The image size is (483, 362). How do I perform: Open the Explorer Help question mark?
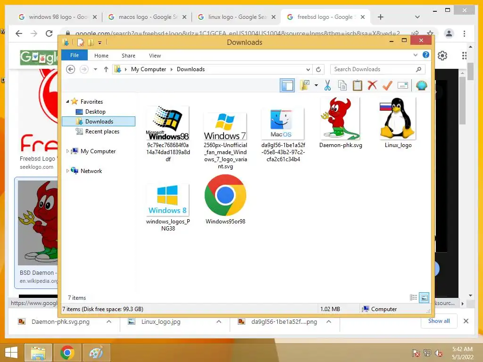[426, 55]
